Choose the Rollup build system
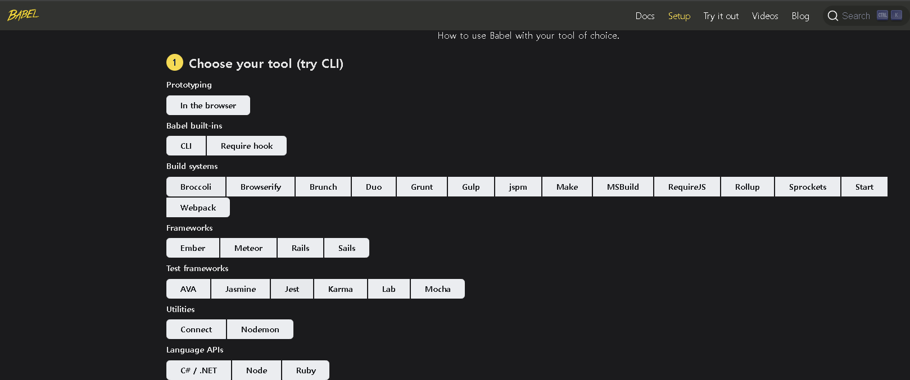 (x=747, y=187)
